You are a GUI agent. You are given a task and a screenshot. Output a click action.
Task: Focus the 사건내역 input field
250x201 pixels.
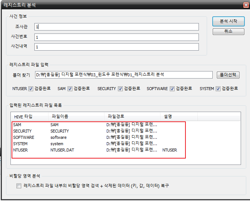click(116, 47)
